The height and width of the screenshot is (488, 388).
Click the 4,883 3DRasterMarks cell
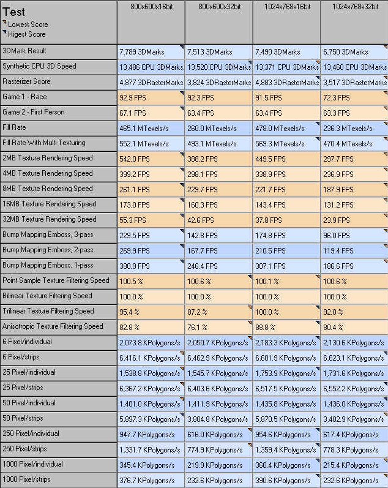(286, 82)
